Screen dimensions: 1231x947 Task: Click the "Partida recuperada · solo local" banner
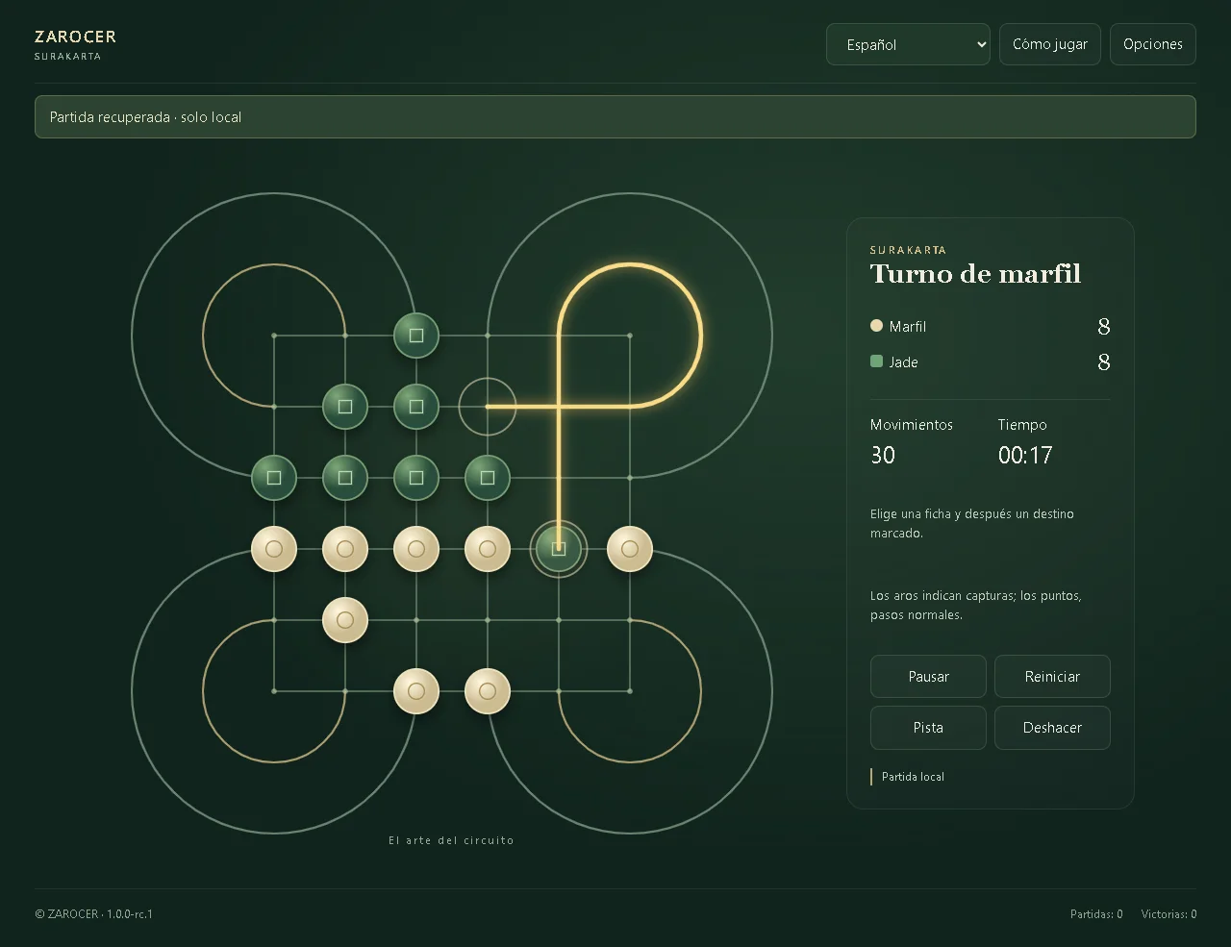coord(615,116)
